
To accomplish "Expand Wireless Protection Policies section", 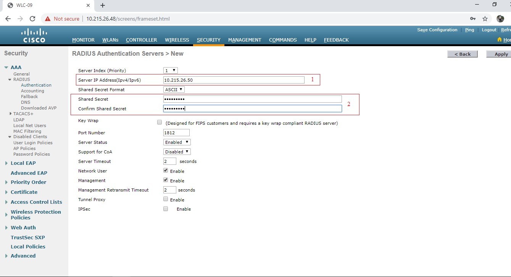I will pyautogui.click(x=6, y=215).
